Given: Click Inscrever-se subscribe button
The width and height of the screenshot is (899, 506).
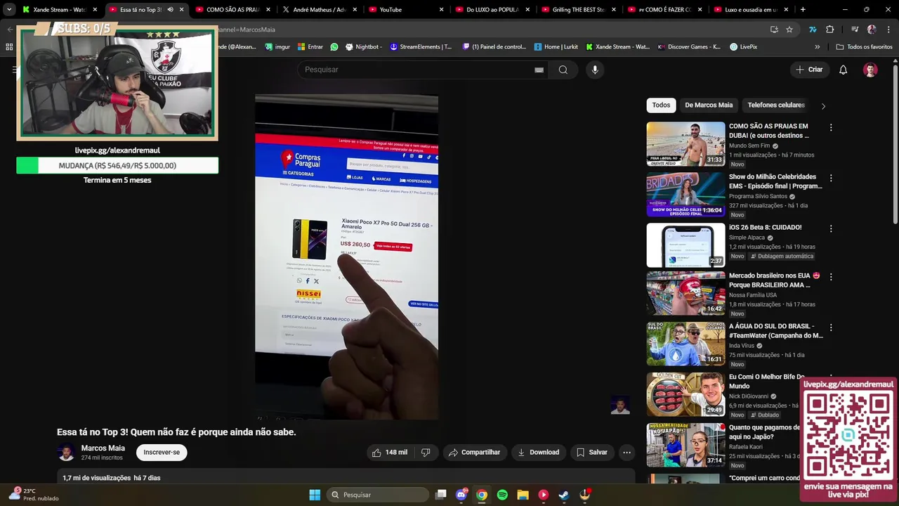Looking at the screenshot, I should click(162, 453).
